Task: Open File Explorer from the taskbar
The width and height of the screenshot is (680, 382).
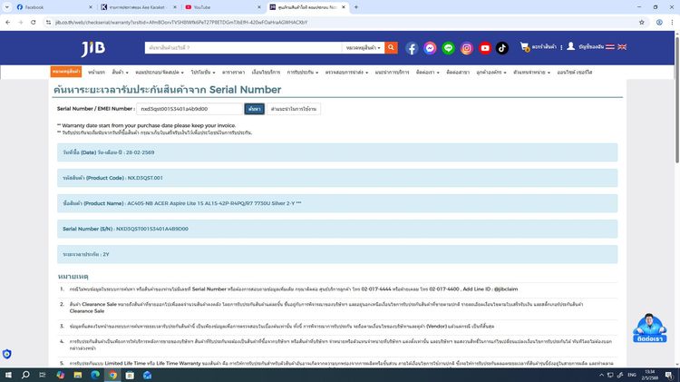Action: click(78, 375)
